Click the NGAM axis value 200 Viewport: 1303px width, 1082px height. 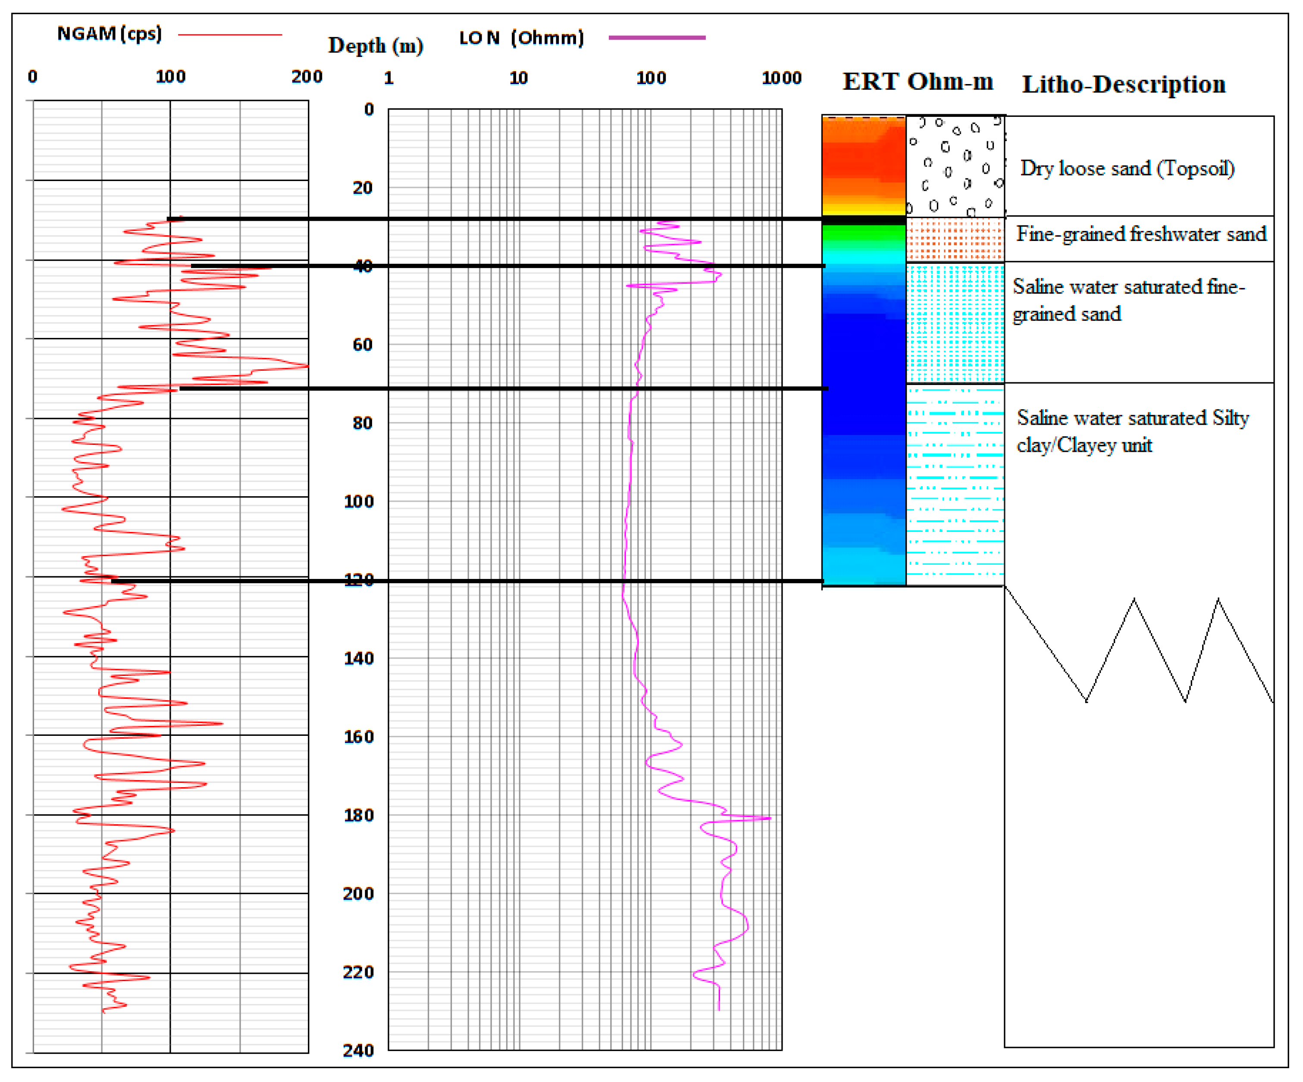click(x=307, y=77)
